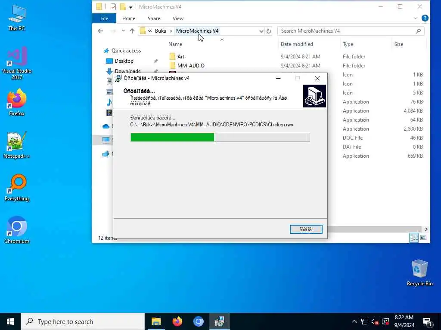Select the installer icon in the taskbar

point(219,321)
